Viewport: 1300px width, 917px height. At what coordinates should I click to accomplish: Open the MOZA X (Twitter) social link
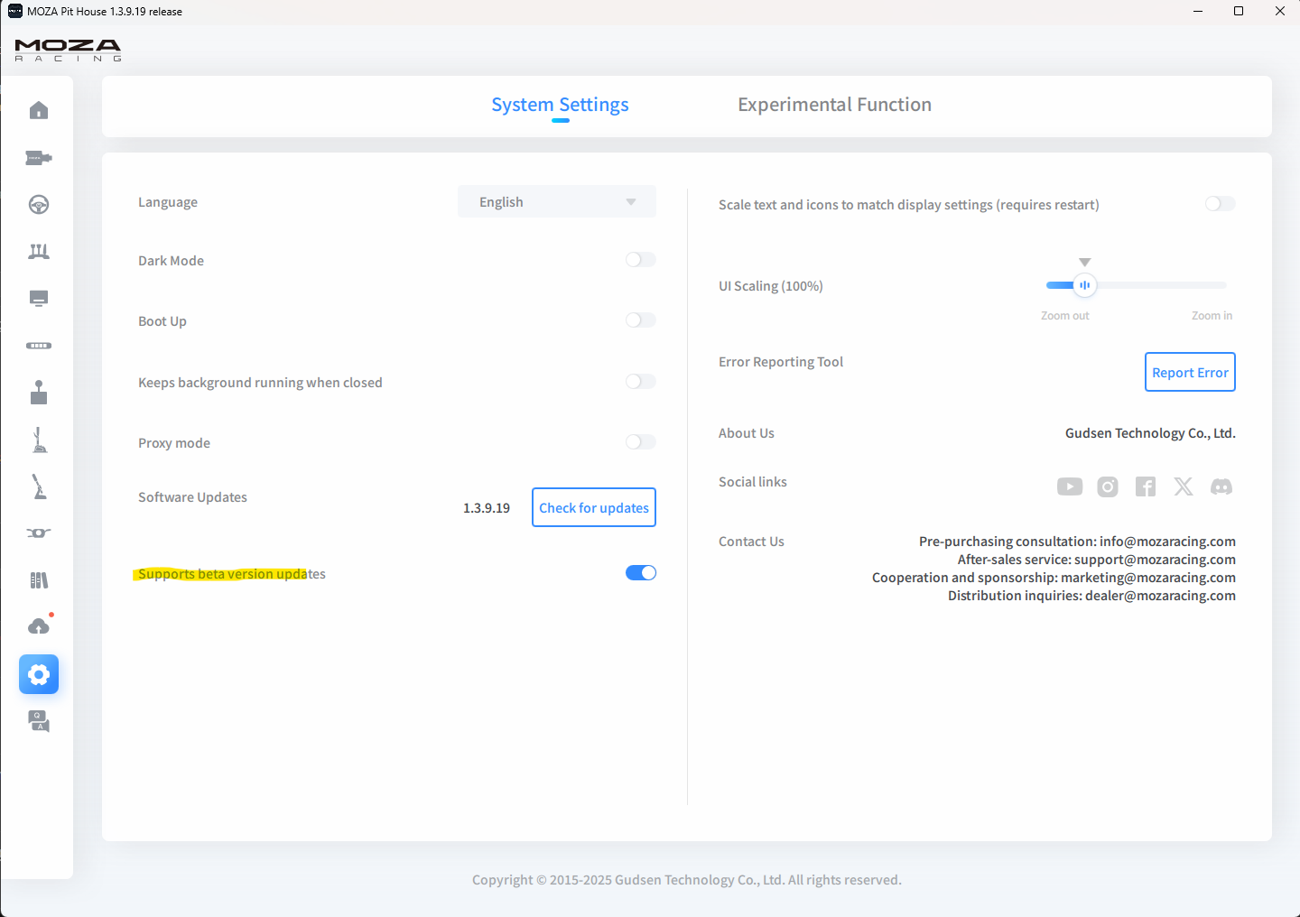pyautogui.click(x=1184, y=487)
